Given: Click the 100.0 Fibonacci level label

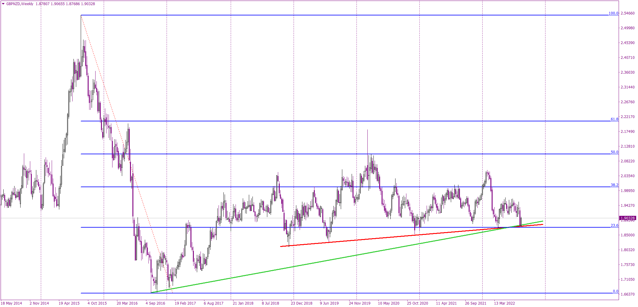Looking at the screenshot, I should click(613, 13).
